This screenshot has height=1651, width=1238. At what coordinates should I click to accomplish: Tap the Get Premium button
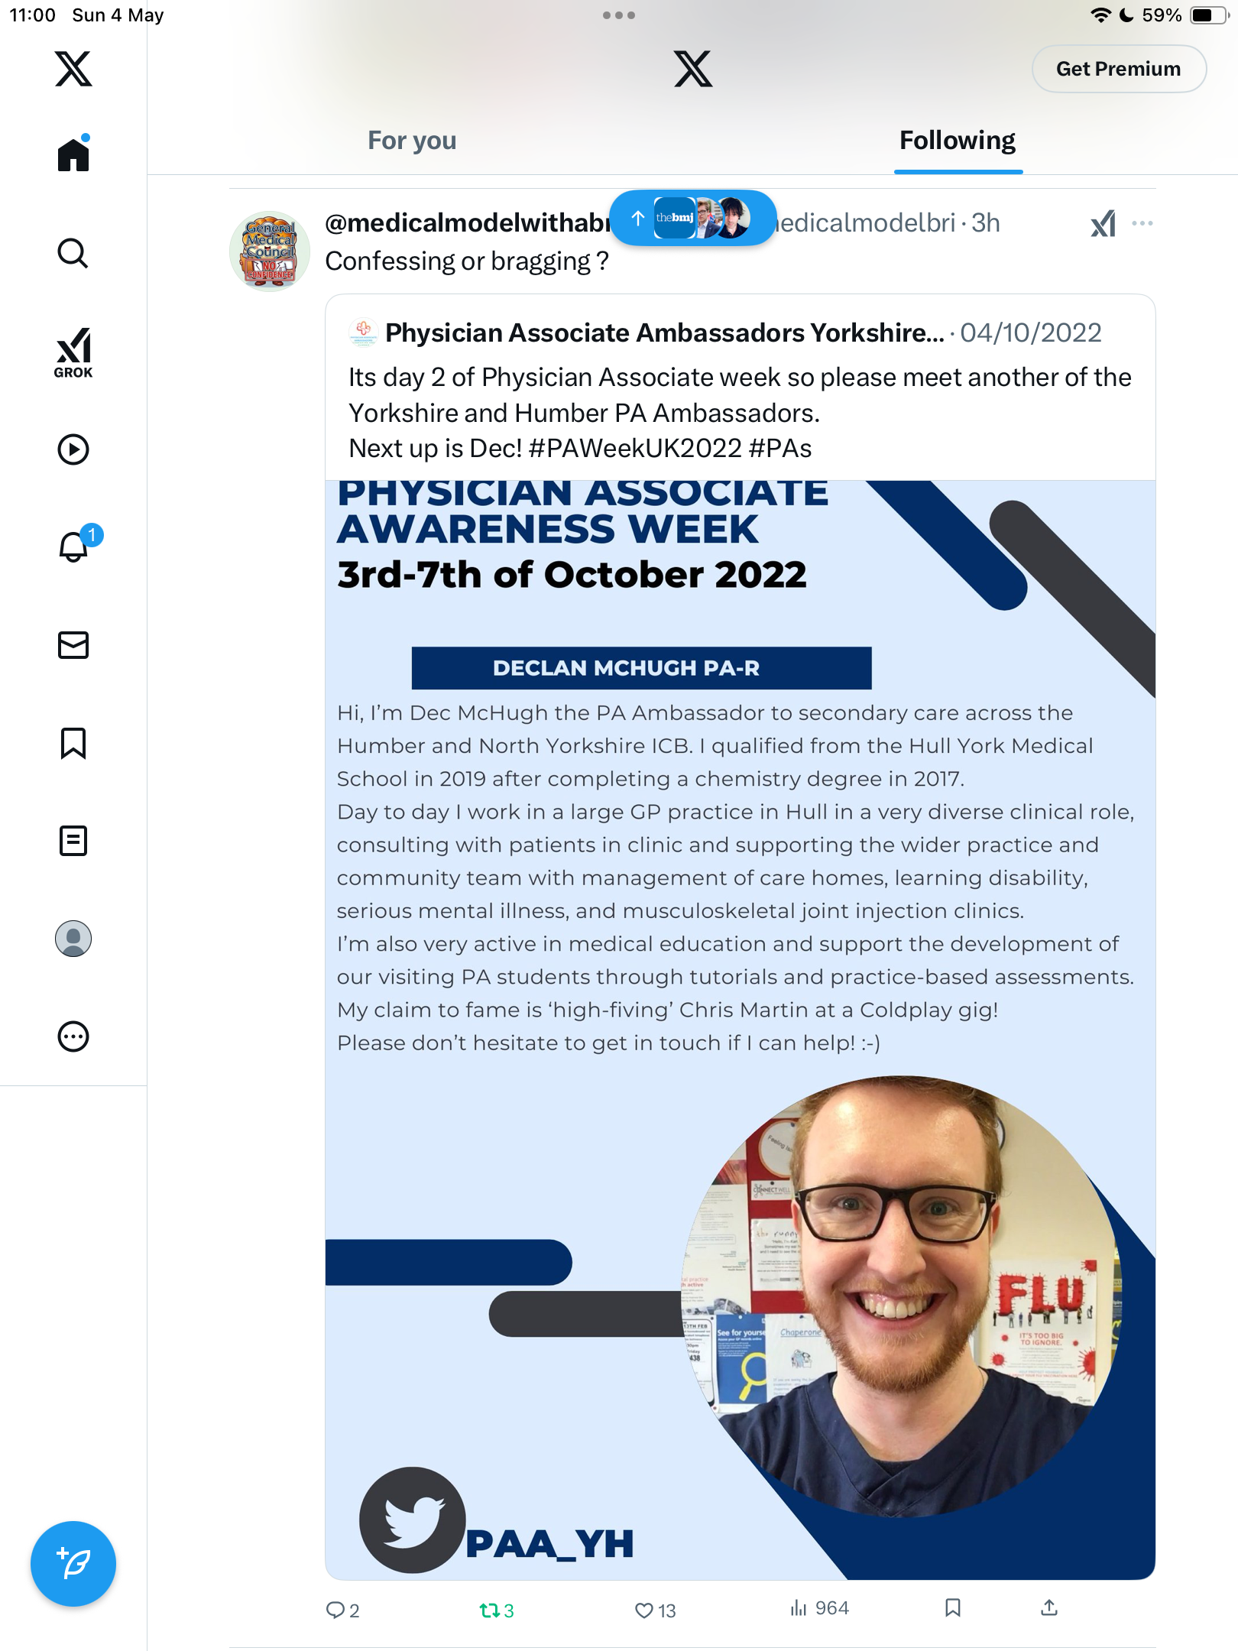(x=1119, y=69)
